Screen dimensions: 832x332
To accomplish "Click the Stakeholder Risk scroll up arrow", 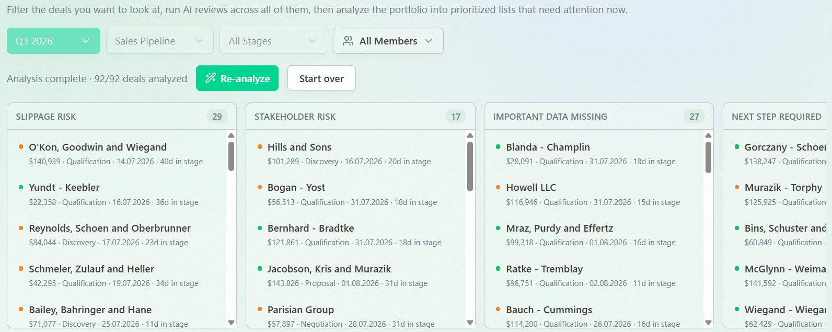I will pyautogui.click(x=470, y=135).
